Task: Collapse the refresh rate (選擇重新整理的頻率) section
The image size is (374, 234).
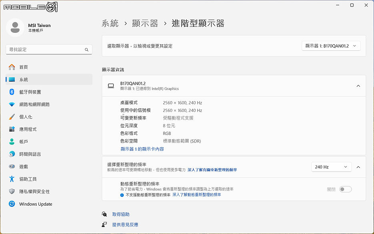Action: click(x=358, y=167)
